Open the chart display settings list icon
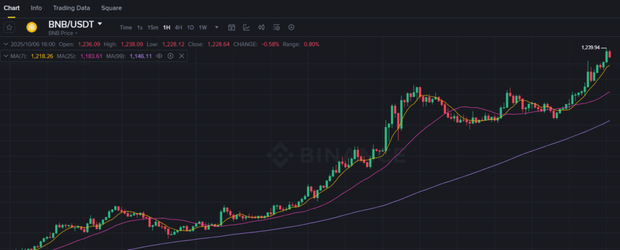The width and height of the screenshot is (620, 250). 277,27
